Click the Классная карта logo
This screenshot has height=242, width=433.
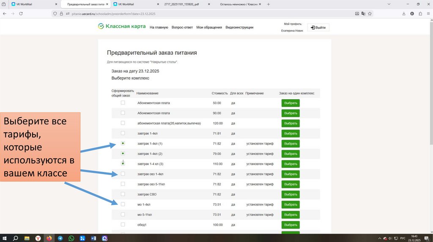click(x=122, y=26)
